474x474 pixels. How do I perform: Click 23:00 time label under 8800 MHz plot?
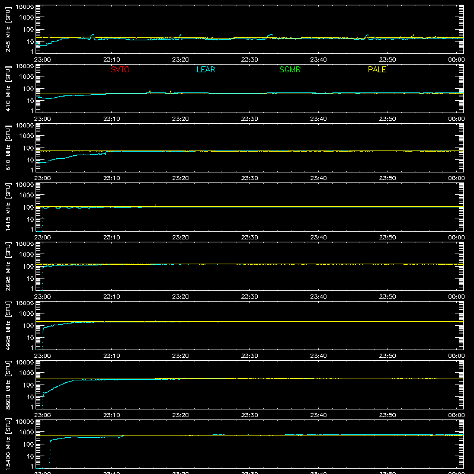click(42, 415)
